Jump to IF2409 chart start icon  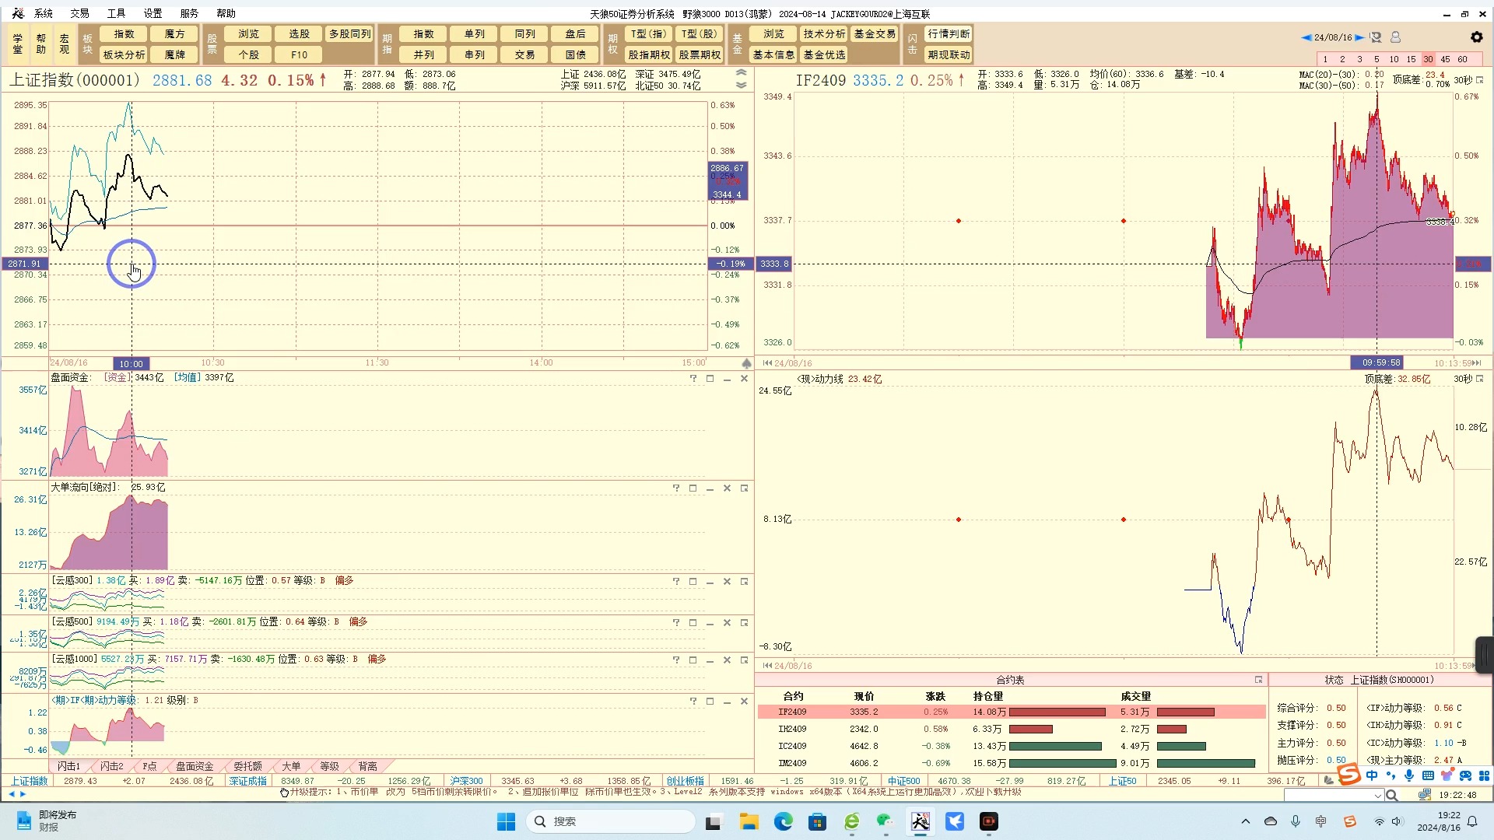[x=767, y=363]
